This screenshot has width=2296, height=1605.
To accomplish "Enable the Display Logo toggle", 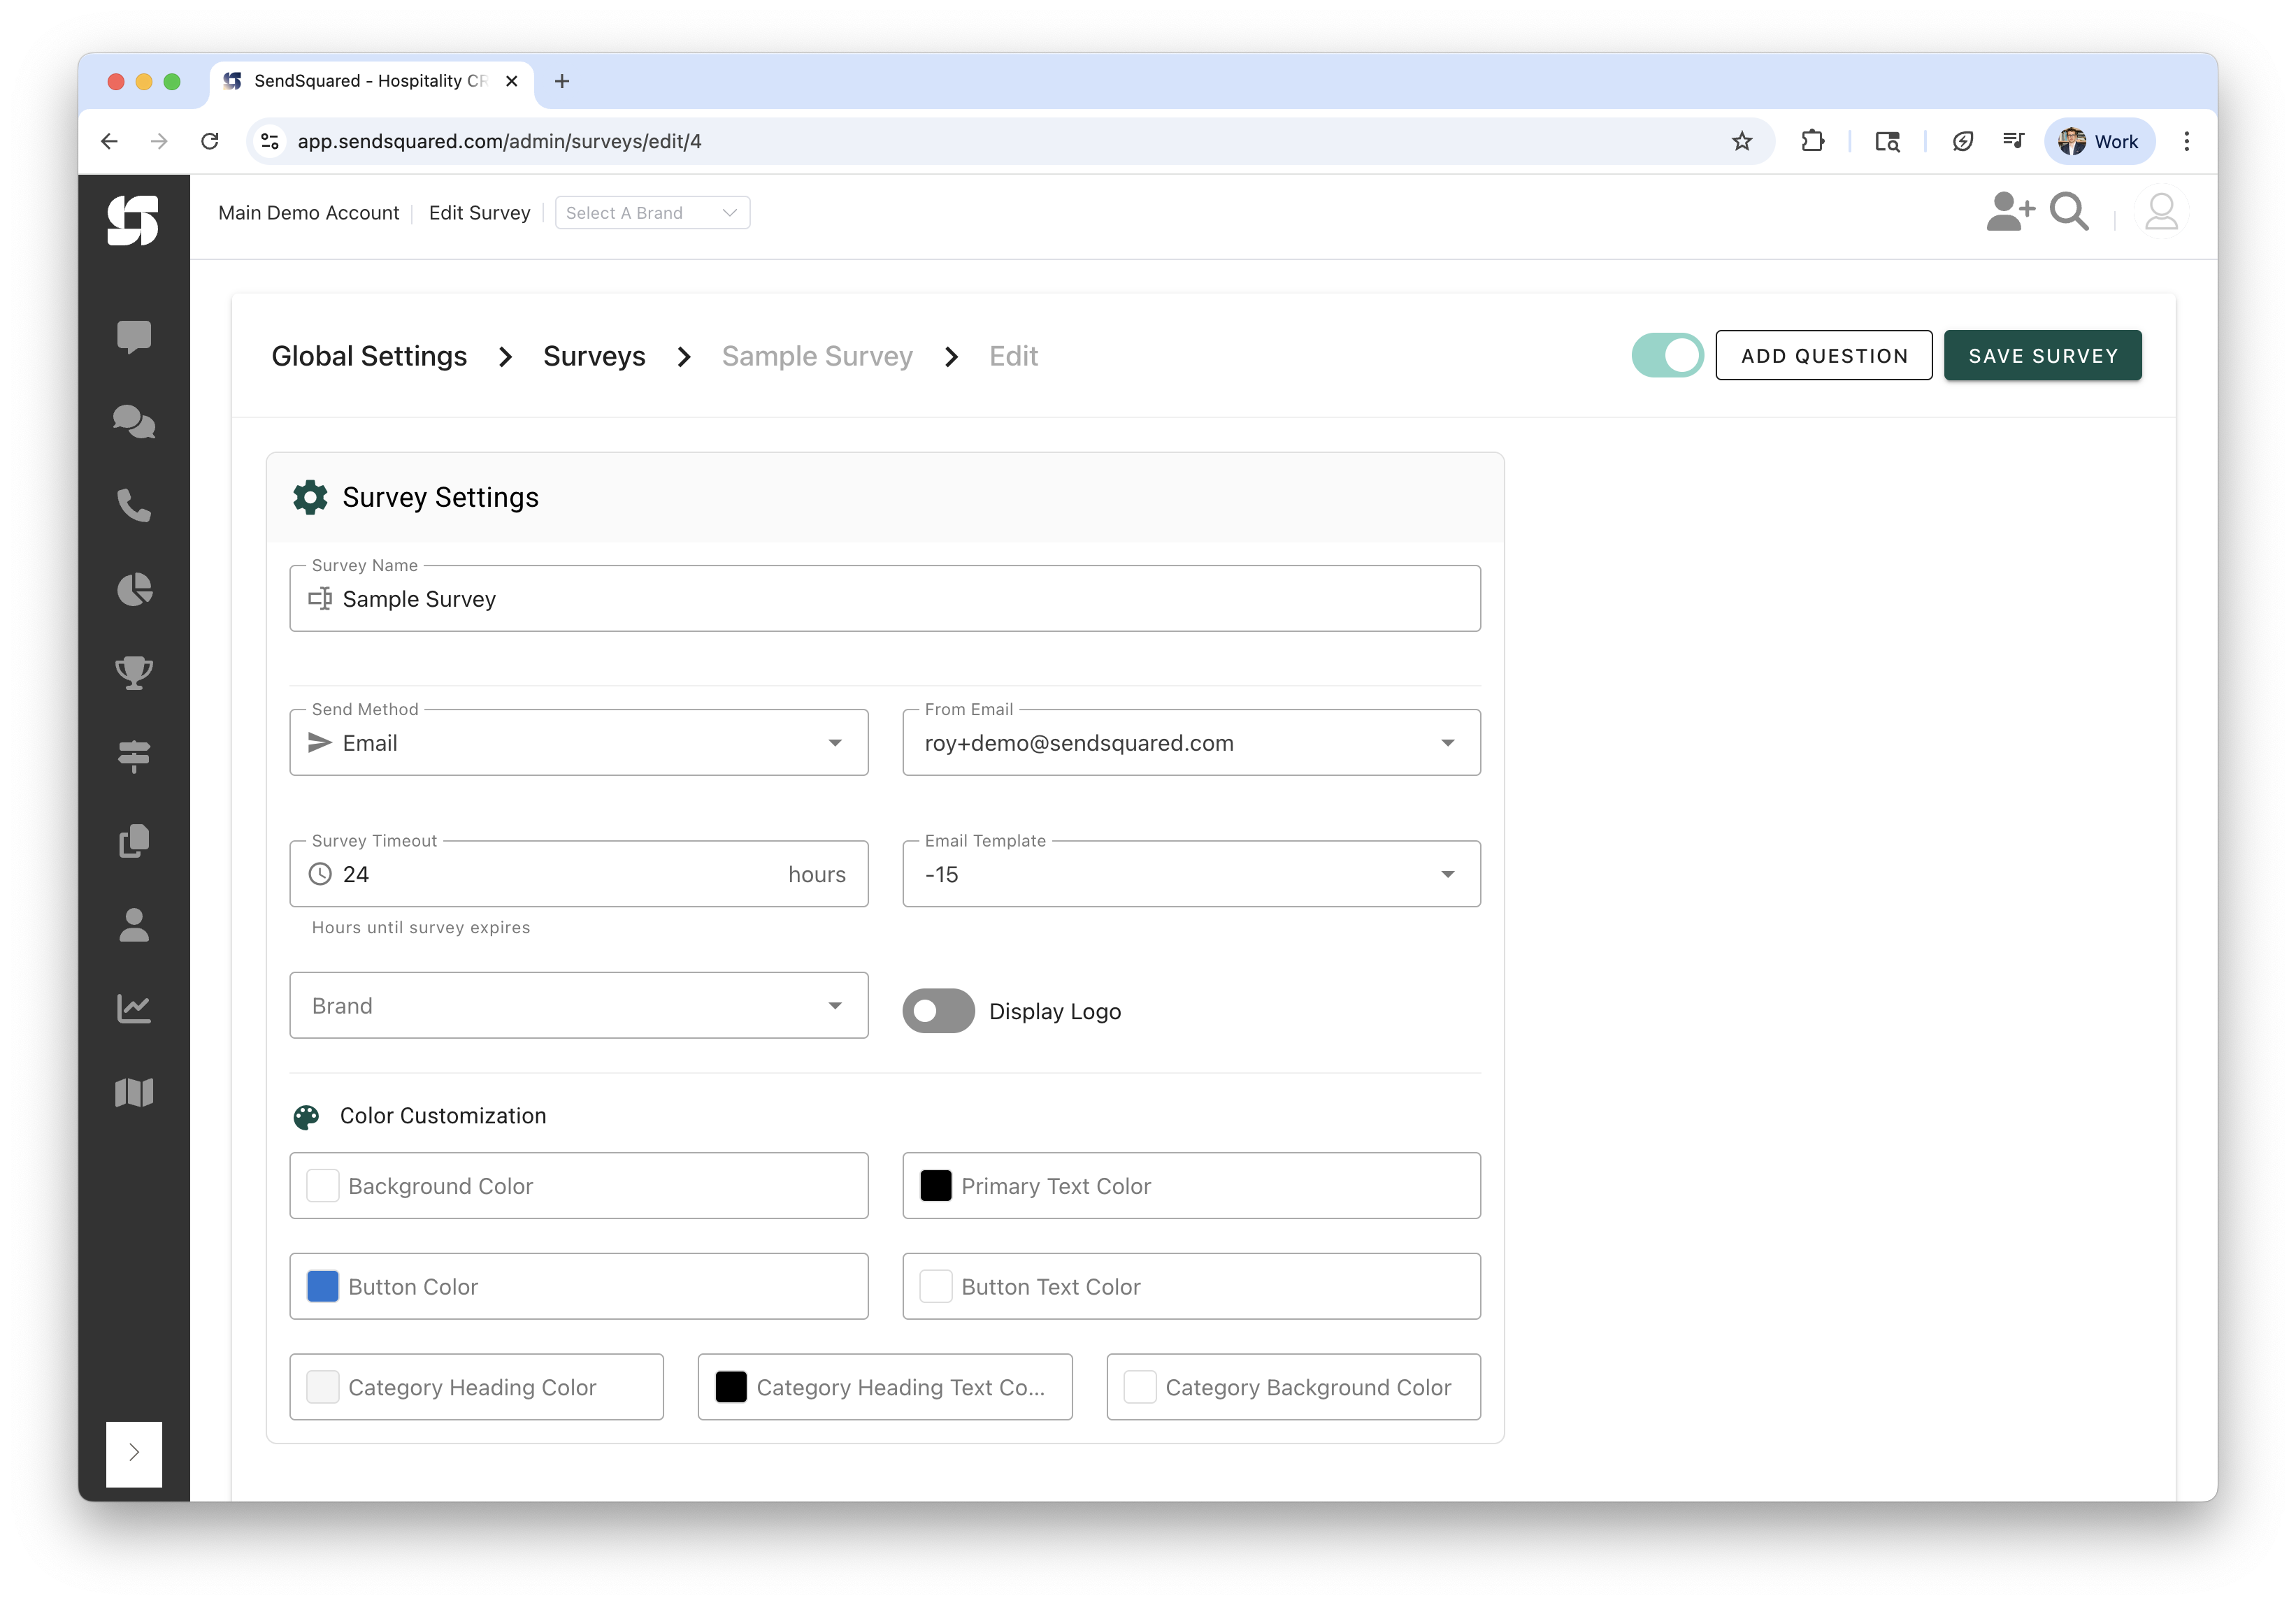I will point(938,1011).
